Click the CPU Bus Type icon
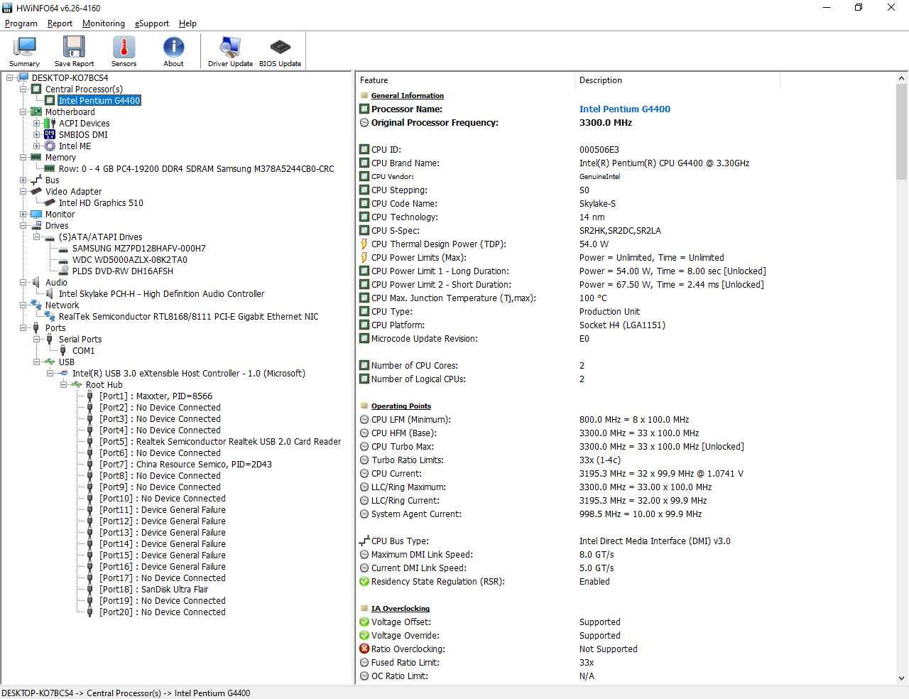 [x=364, y=541]
